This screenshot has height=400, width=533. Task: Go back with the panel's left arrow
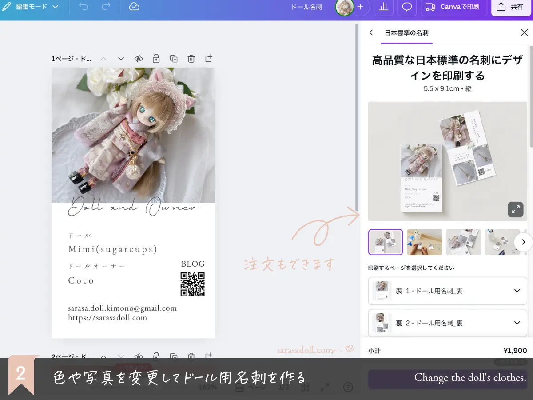[x=371, y=32]
